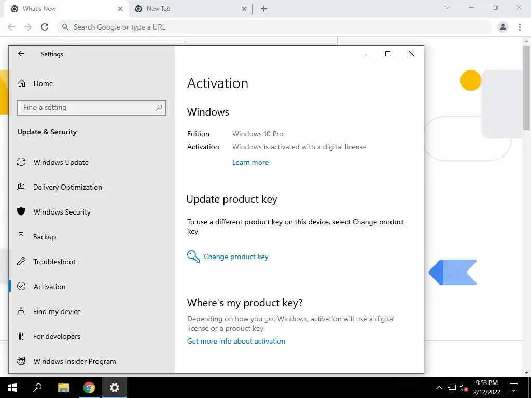
Task: Open taskbar search magnifier
Action: [x=37, y=388]
